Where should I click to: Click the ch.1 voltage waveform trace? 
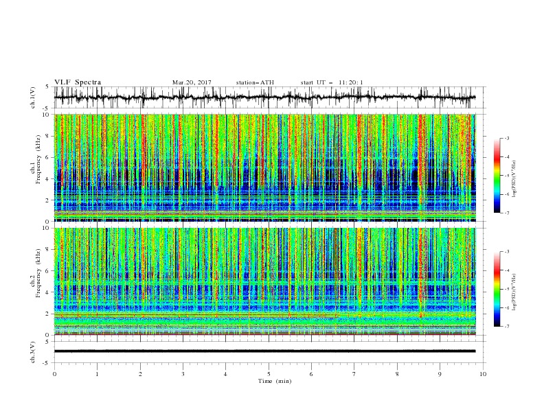[x=264, y=97]
